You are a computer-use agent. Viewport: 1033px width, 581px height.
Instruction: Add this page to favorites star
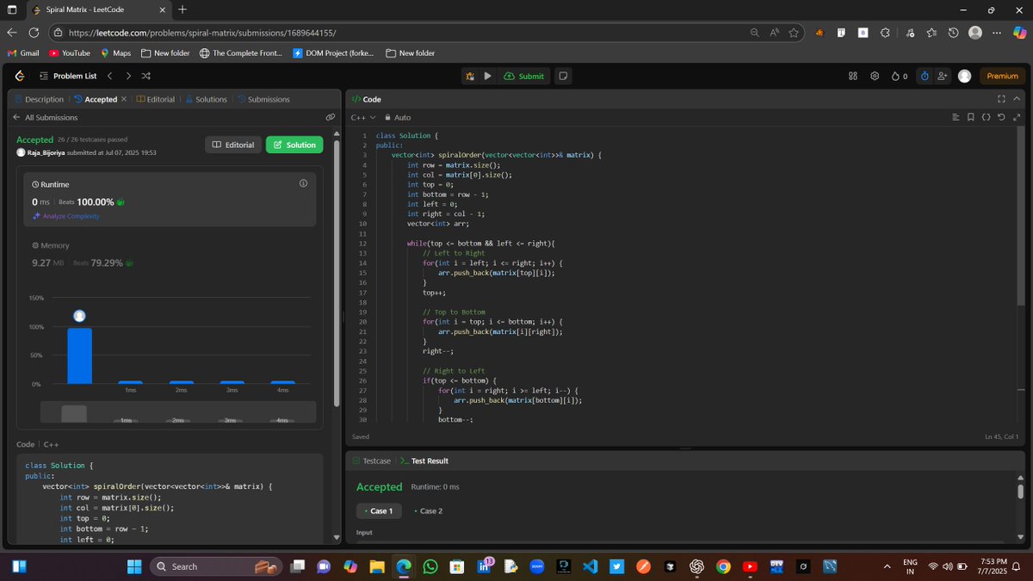point(794,33)
